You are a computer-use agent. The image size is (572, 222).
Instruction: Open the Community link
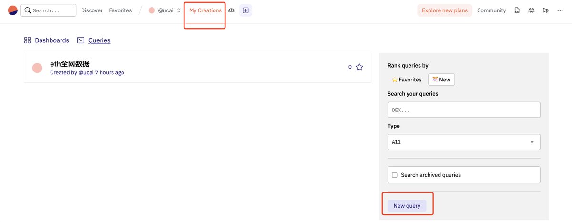[491, 10]
